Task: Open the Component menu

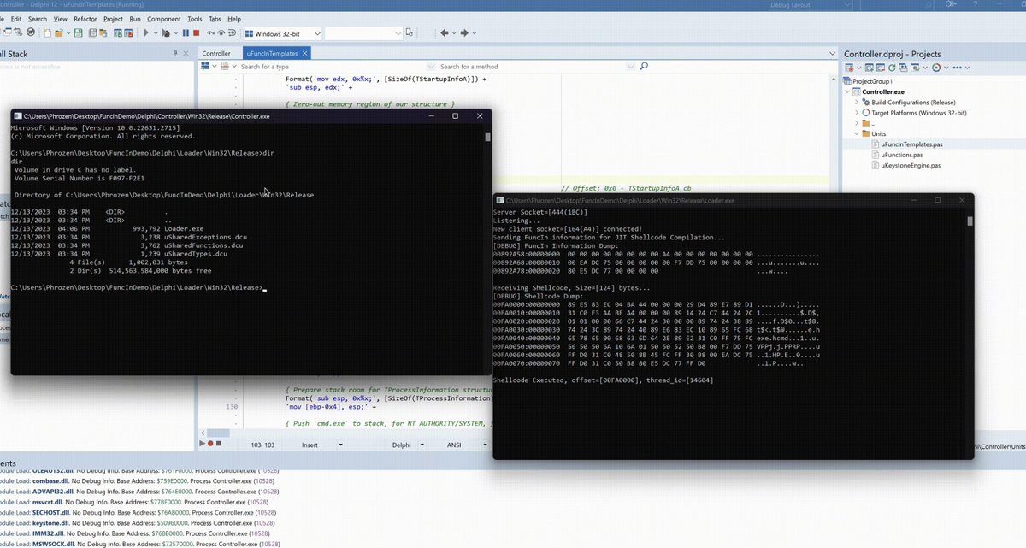Action: pyautogui.click(x=164, y=18)
